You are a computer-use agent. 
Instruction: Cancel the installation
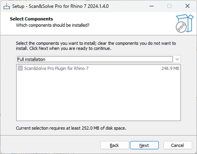[178, 145]
